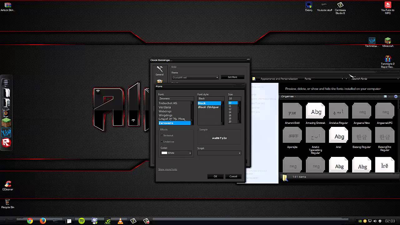The height and width of the screenshot is (225, 400).
Task: Click the Get More themes button
Action: [232, 77]
